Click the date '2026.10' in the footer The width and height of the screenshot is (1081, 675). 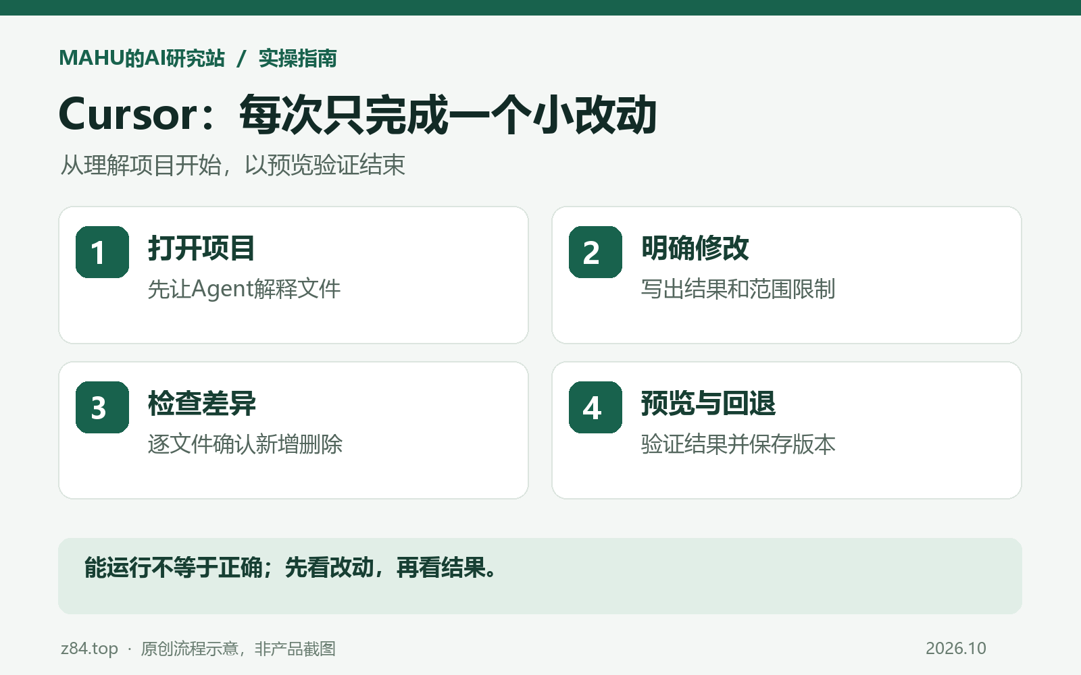956,648
